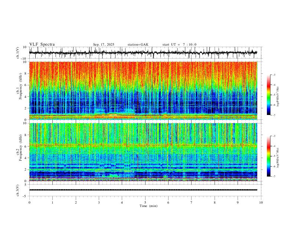This screenshot has width=294, height=227.
Task: Click the 'start UT = 7:10:0' text
Action: (x=179, y=45)
